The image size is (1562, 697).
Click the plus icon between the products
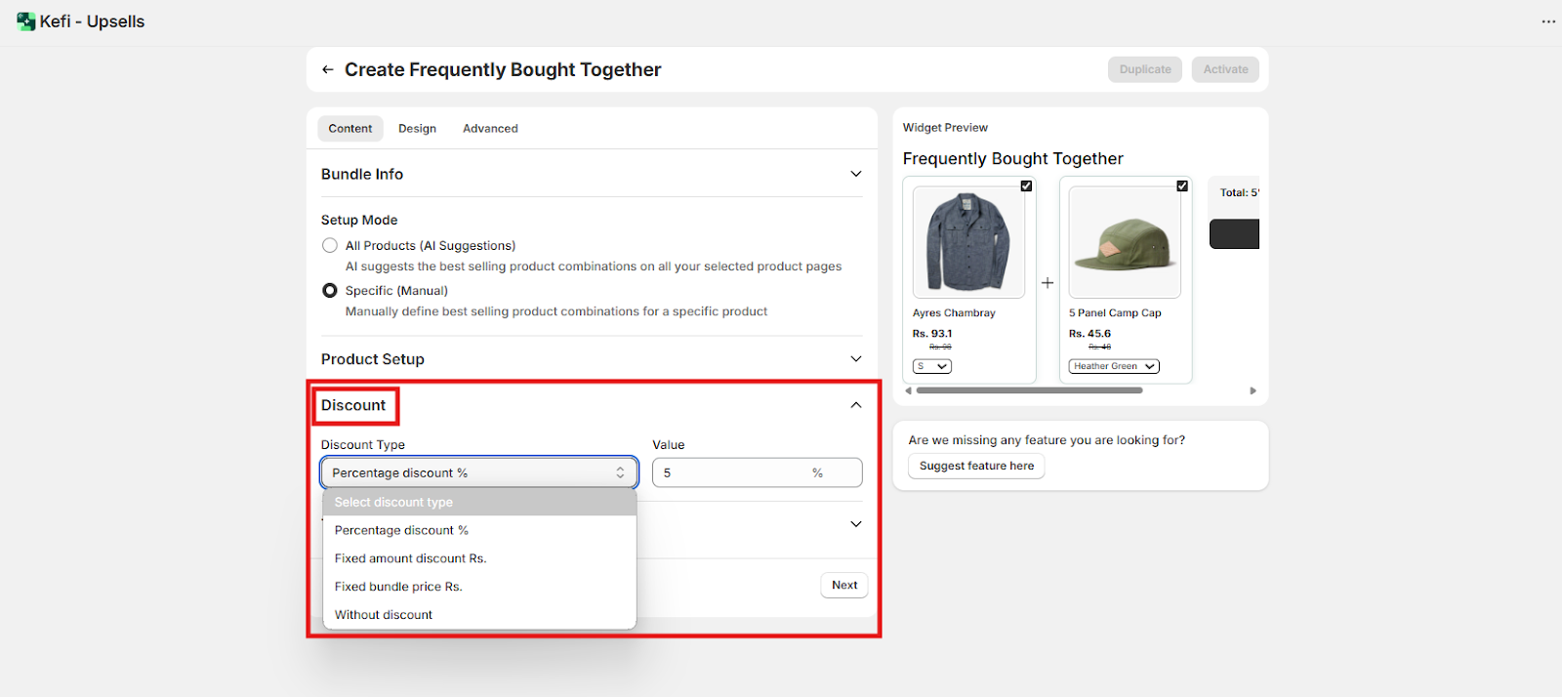[1048, 283]
